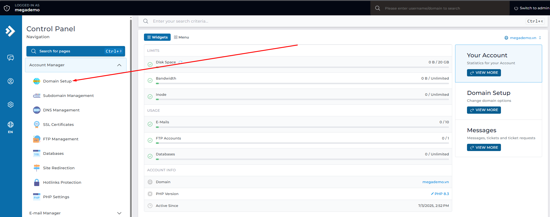Image resolution: width=550 pixels, height=217 pixels.
Task: Click the user profile sidebar icon
Action: coord(10,81)
